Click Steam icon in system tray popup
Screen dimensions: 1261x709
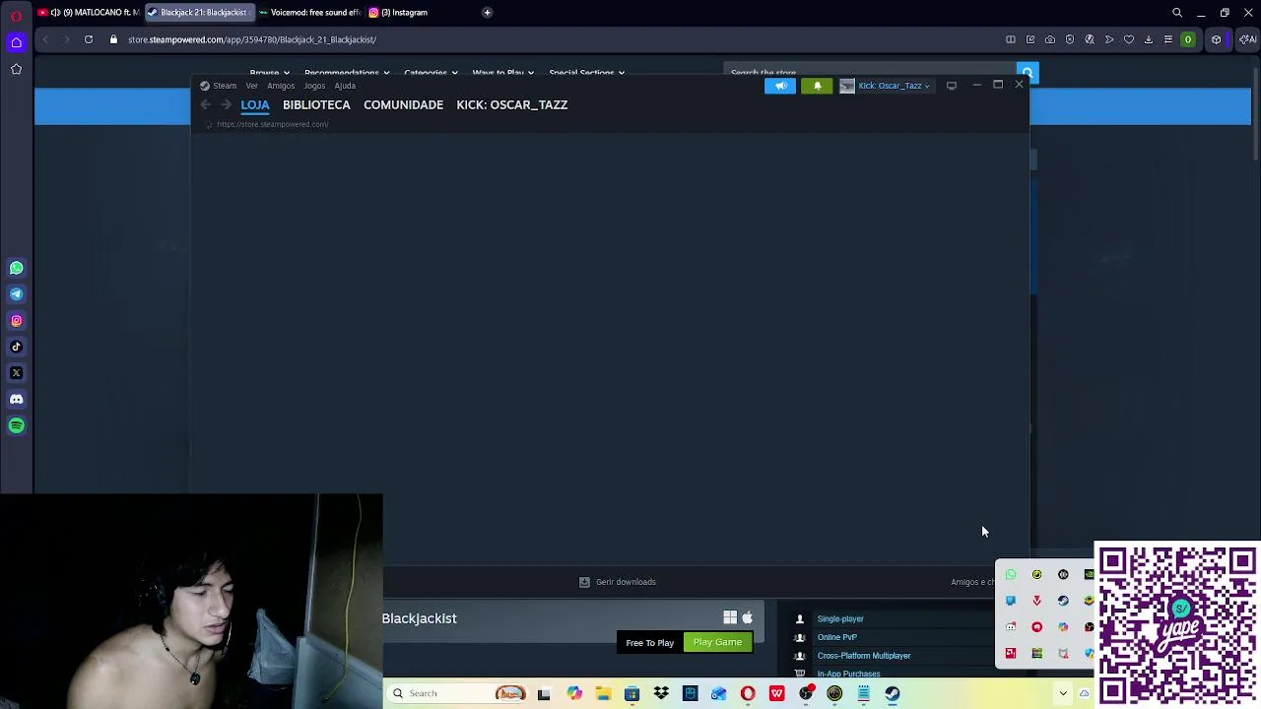tap(1063, 601)
